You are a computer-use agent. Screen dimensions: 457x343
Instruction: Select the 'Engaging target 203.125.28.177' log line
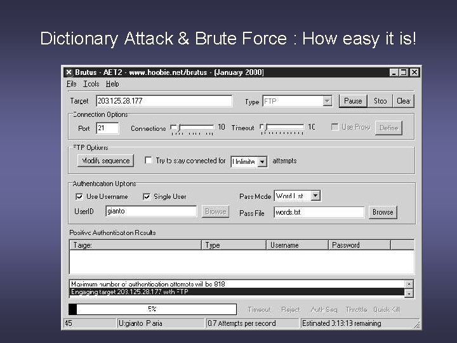(237, 292)
